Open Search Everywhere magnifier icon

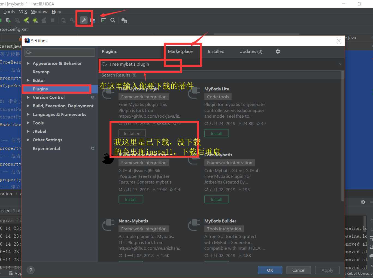[113, 20]
